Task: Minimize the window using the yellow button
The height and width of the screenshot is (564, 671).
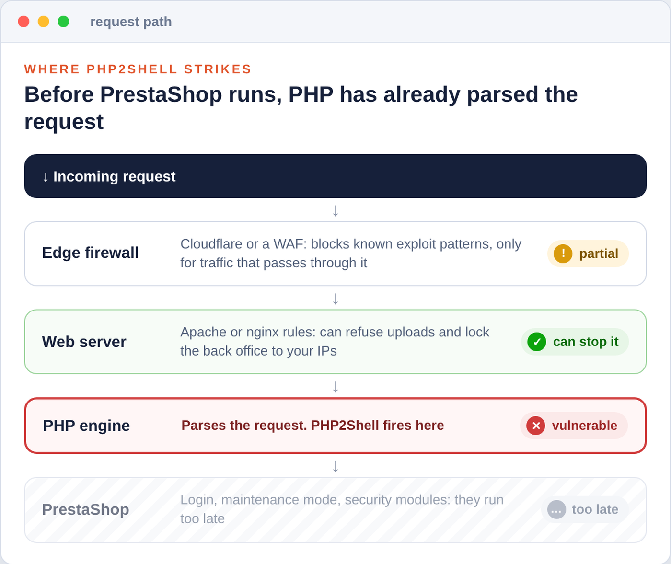Action: tap(44, 22)
